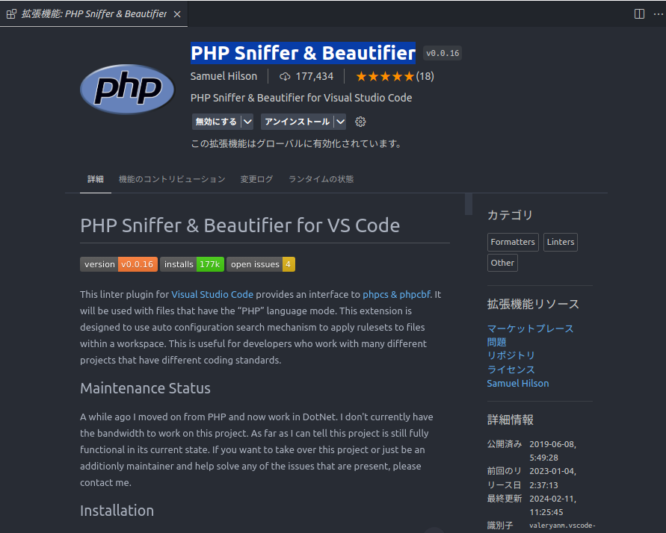Viewport: 666px width, 533px height.
Task: Click the valeryanm.vscode- identifier text
Action: 562,526
